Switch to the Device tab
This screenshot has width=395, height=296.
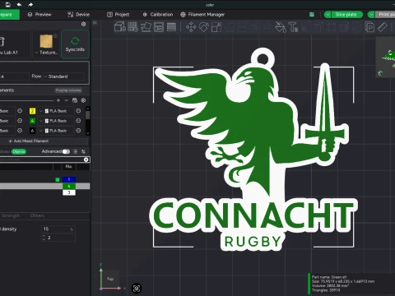click(79, 15)
